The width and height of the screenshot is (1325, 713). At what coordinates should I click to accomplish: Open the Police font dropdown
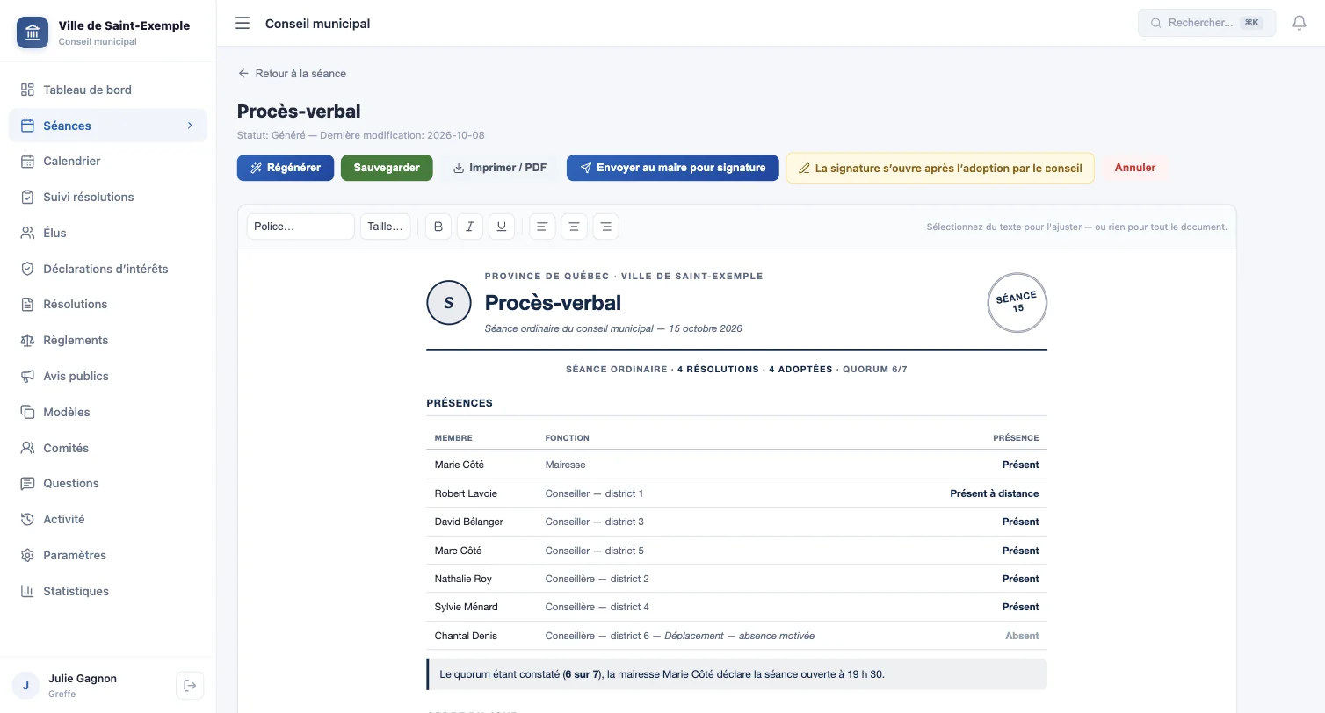click(x=300, y=227)
